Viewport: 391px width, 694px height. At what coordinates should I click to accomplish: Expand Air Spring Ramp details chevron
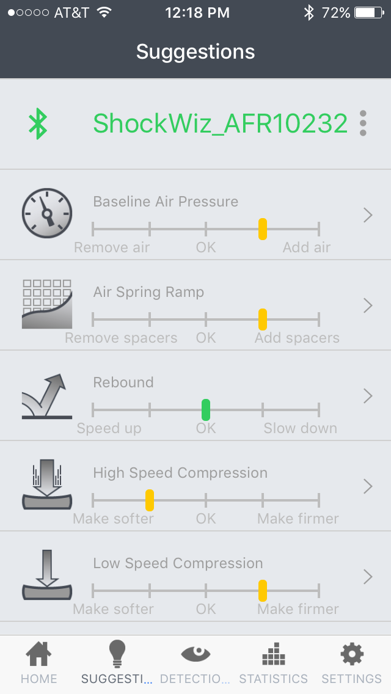pyautogui.click(x=368, y=305)
